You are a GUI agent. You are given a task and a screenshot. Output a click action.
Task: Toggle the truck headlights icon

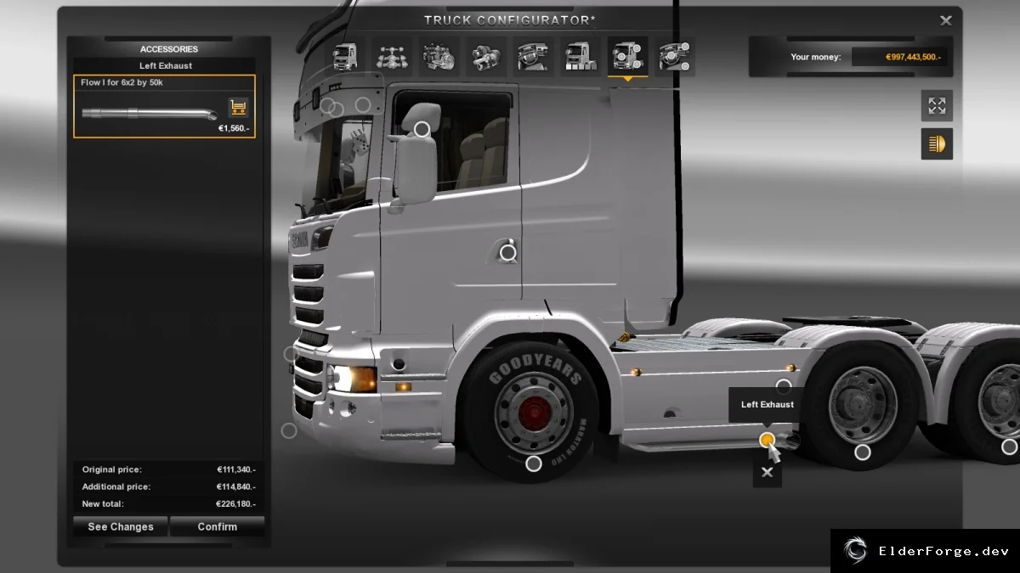pyautogui.click(x=937, y=143)
